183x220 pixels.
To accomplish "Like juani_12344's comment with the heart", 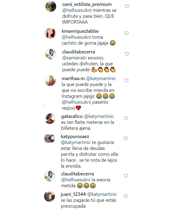I will click(x=125, y=196).
